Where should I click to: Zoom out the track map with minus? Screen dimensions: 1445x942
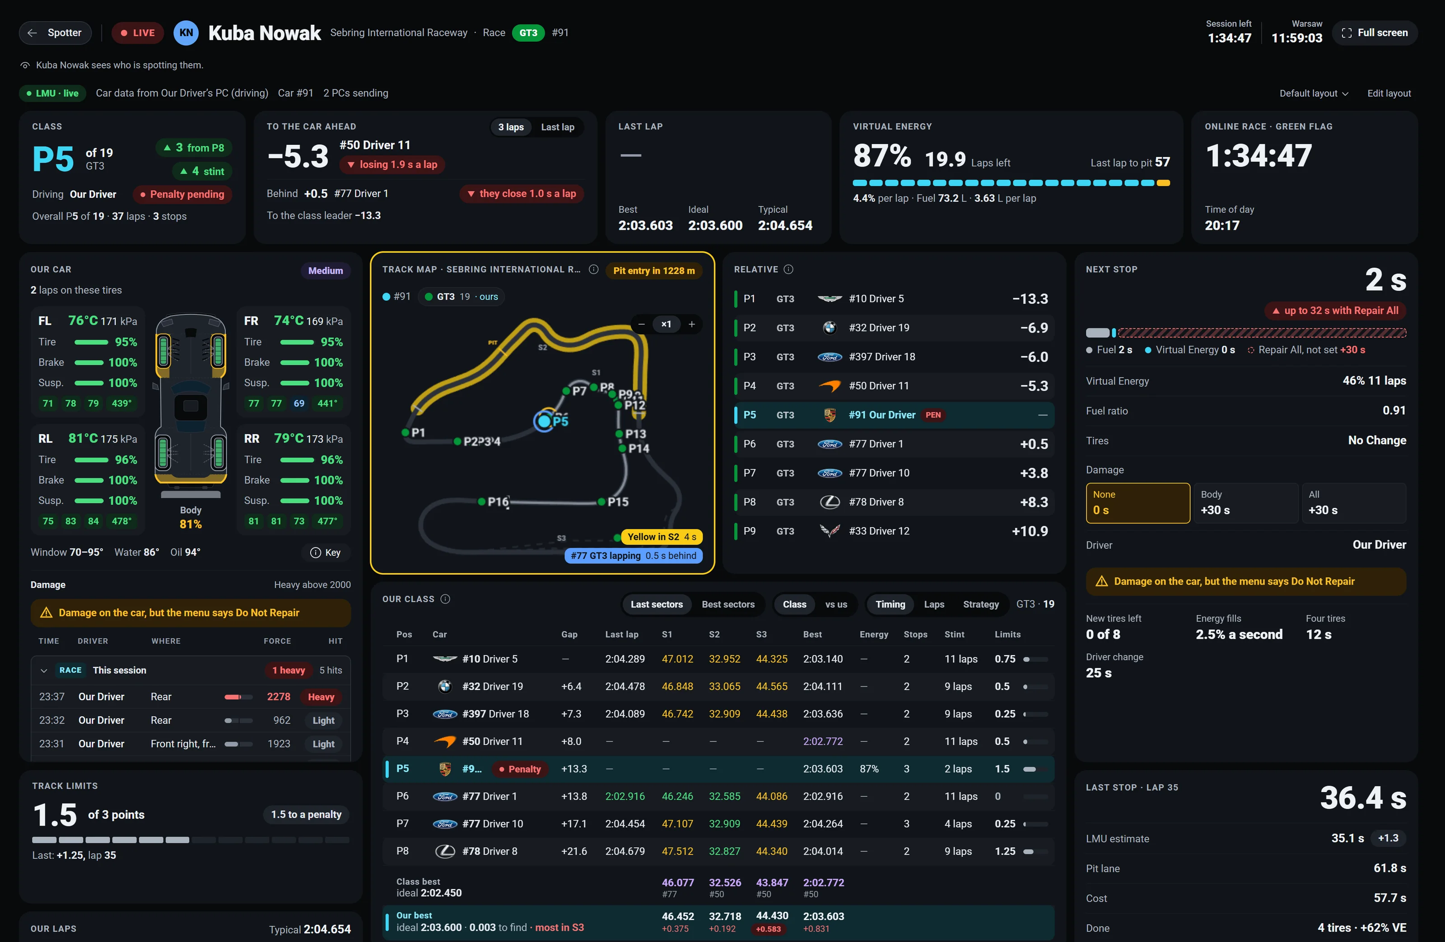[x=641, y=324]
